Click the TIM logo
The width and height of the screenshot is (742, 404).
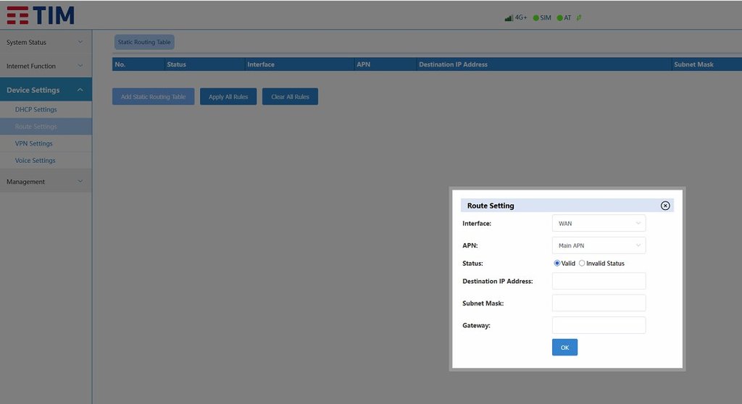click(x=41, y=15)
